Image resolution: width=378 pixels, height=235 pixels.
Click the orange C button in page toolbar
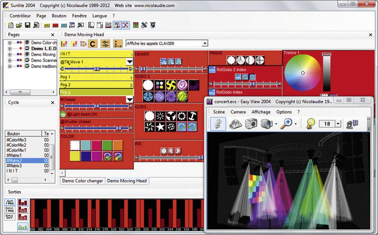coord(93,44)
